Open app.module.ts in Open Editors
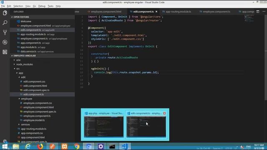 [29, 47]
